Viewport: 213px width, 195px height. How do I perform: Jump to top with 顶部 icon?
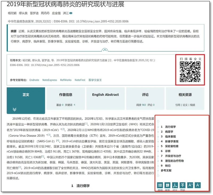pyautogui.click(x=183, y=185)
